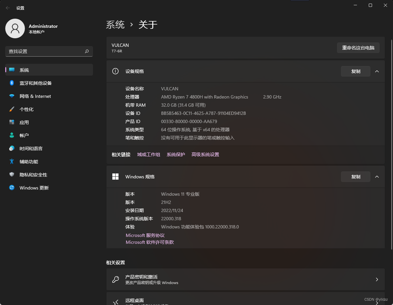The height and width of the screenshot is (305, 393).
Task: Open the 辅助功能 accessibility icon
Action: coord(12,162)
